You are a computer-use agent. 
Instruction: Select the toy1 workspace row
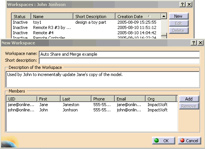(x=86, y=22)
